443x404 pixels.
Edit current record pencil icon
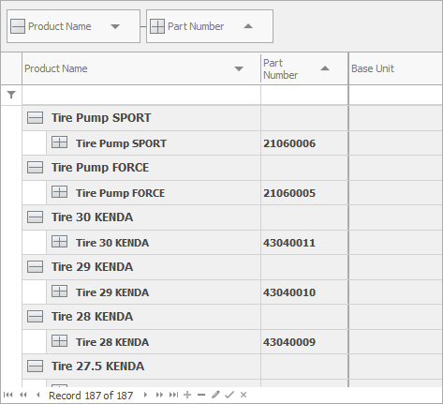tap(215, 395)
